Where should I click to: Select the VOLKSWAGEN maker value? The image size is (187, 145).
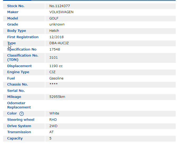click(61, 12)
